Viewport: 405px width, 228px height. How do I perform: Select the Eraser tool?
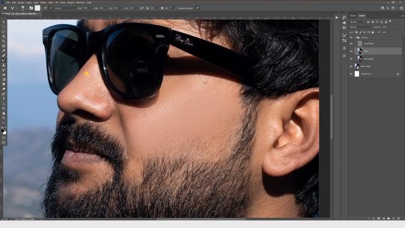(x=4, y=75)
